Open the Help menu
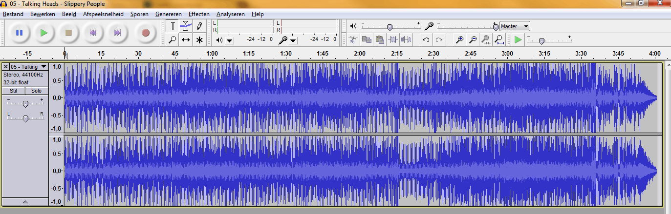This screenshot has width=671, height=214. click(x=258, y=14)
